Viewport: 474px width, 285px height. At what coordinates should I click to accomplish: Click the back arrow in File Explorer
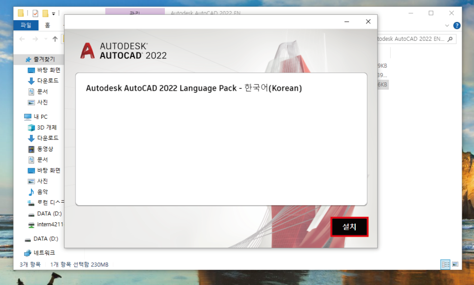22,39
